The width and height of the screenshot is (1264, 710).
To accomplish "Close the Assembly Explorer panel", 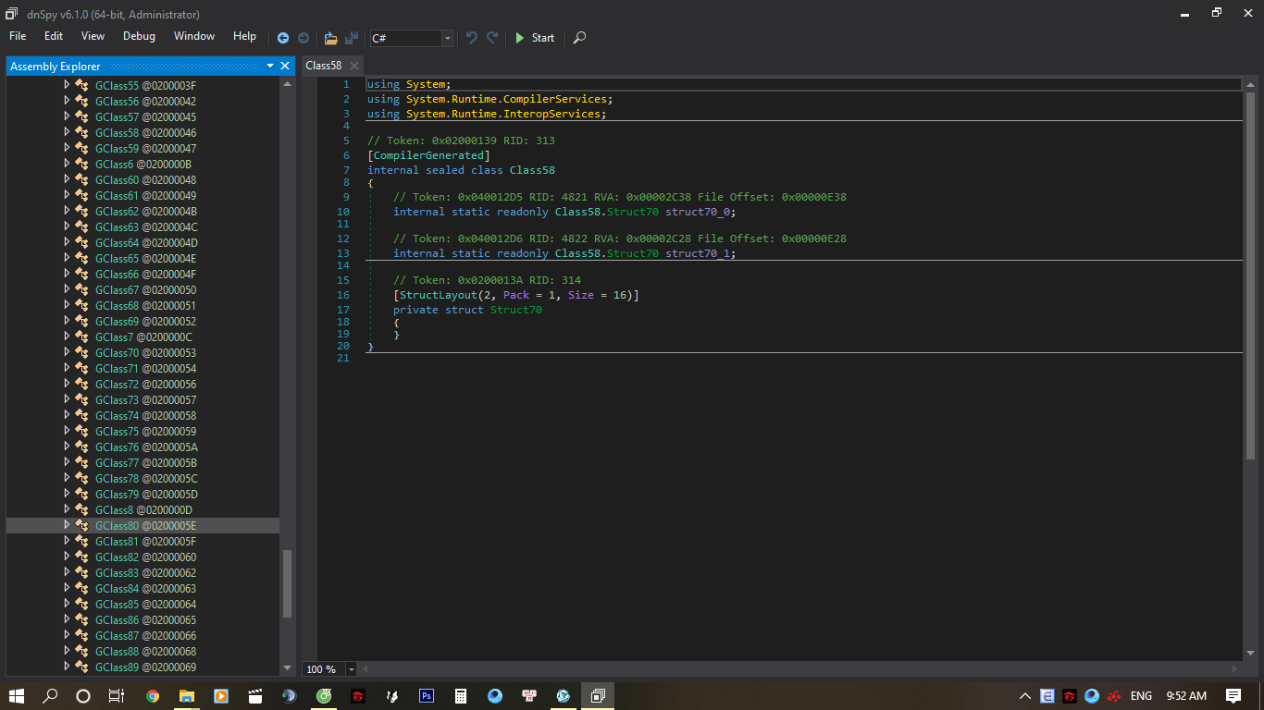I will pos(285,66).
